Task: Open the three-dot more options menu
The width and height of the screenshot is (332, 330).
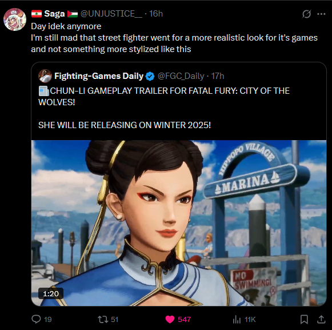Action: pyautogui.click(x=321, y=14)
